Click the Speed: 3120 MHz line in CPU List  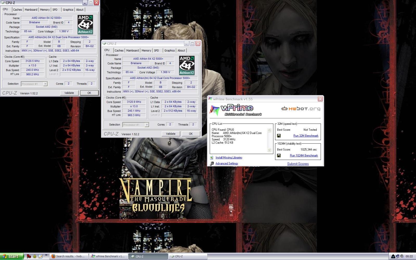[x=224, y=139]
